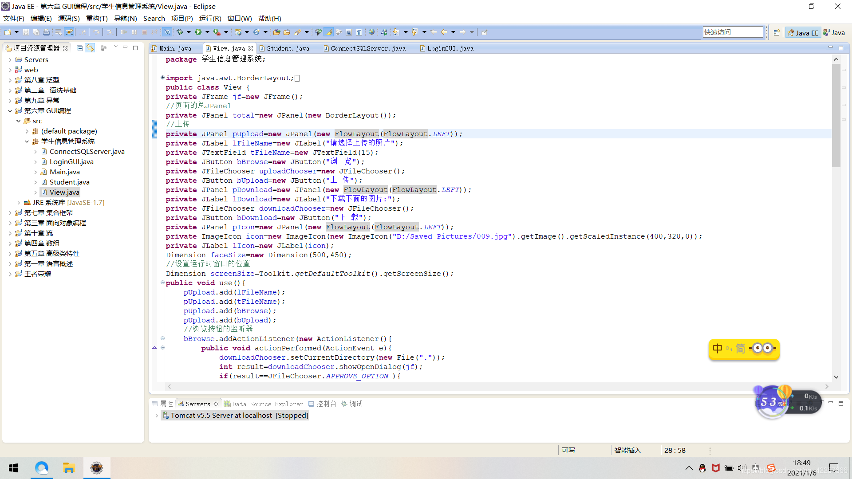Click the Run green play button
852x479 pixels.
[x=198, y=32]
